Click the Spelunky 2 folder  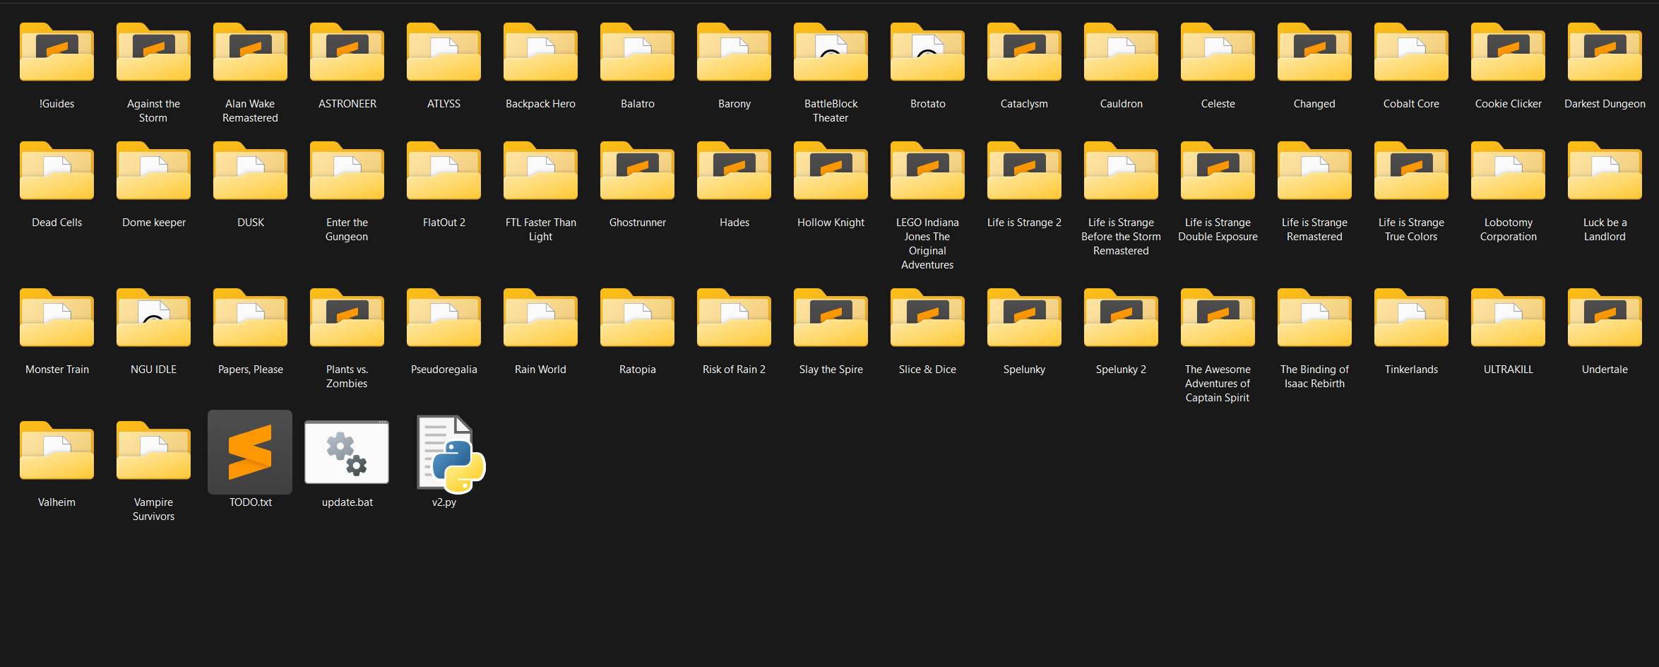pyautogui.click(x=1121, y=317)
